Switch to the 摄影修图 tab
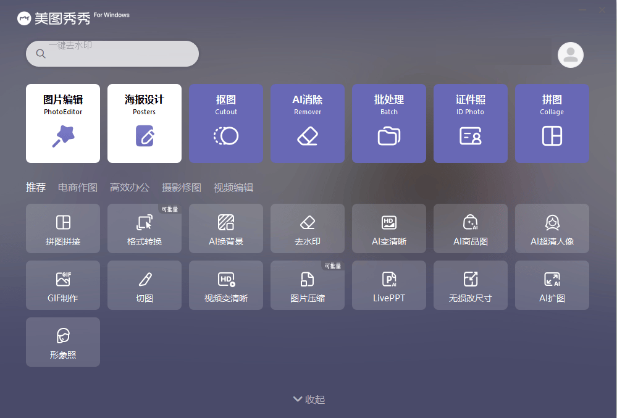 click(182, 187)
